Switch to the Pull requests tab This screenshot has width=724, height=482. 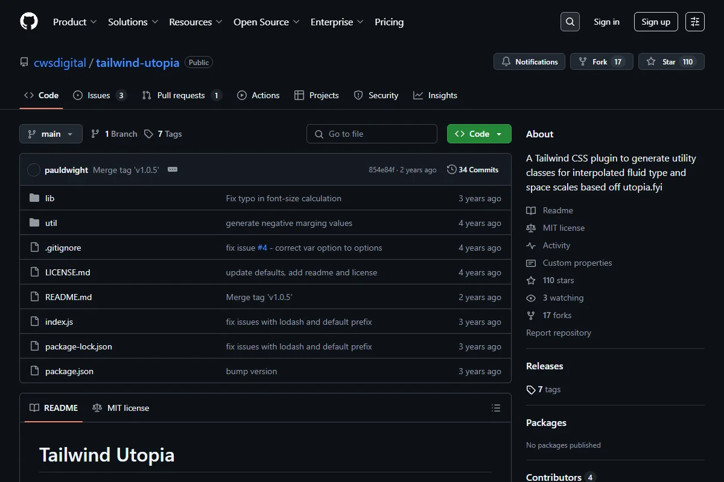coord(182,95)
